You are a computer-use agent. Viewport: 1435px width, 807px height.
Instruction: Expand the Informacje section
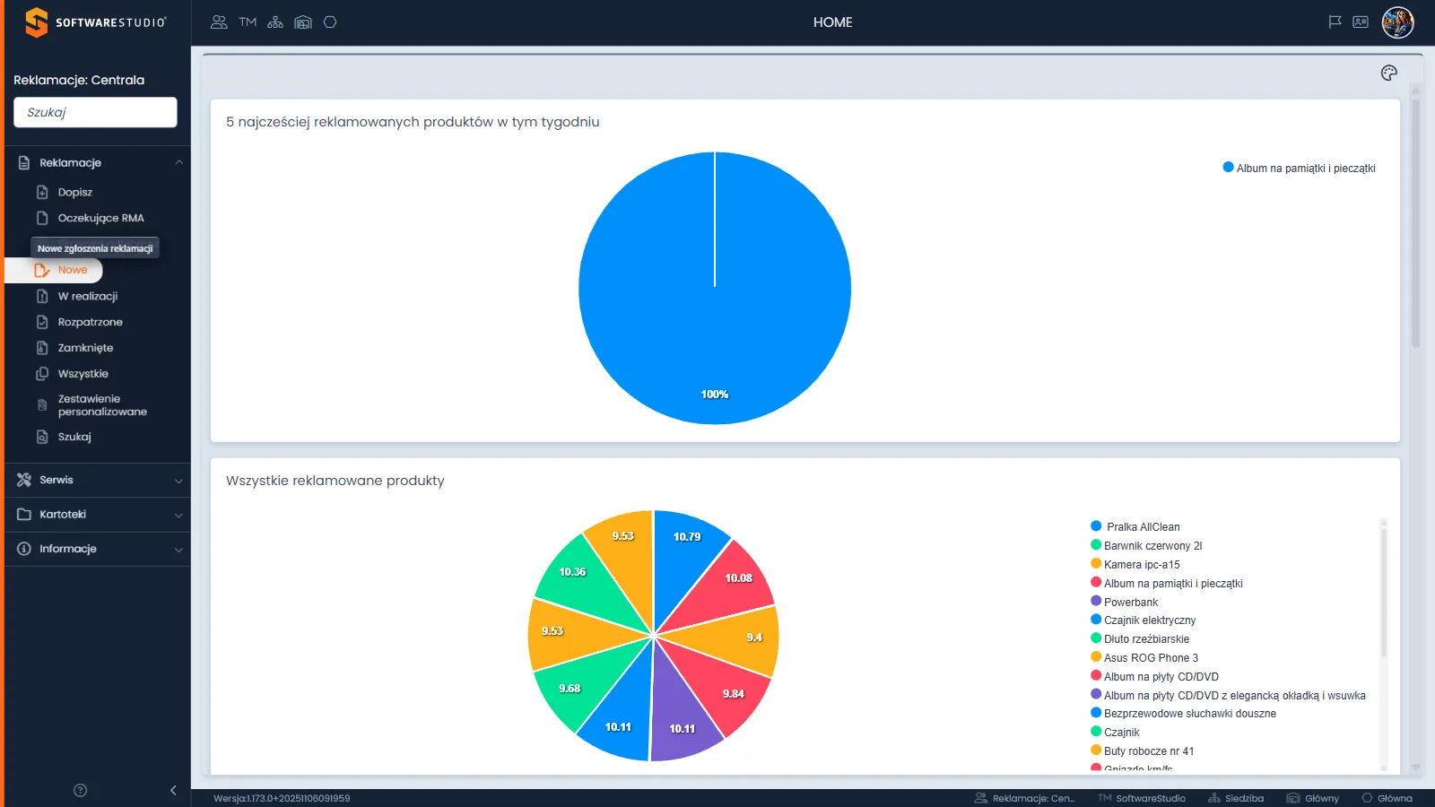tap(98, 549)
